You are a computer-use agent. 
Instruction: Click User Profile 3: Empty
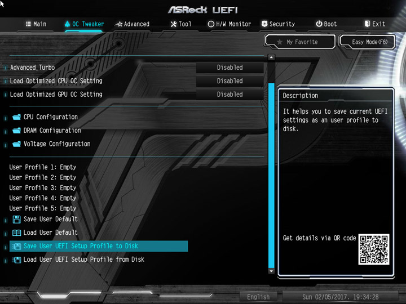click(43, 187)
